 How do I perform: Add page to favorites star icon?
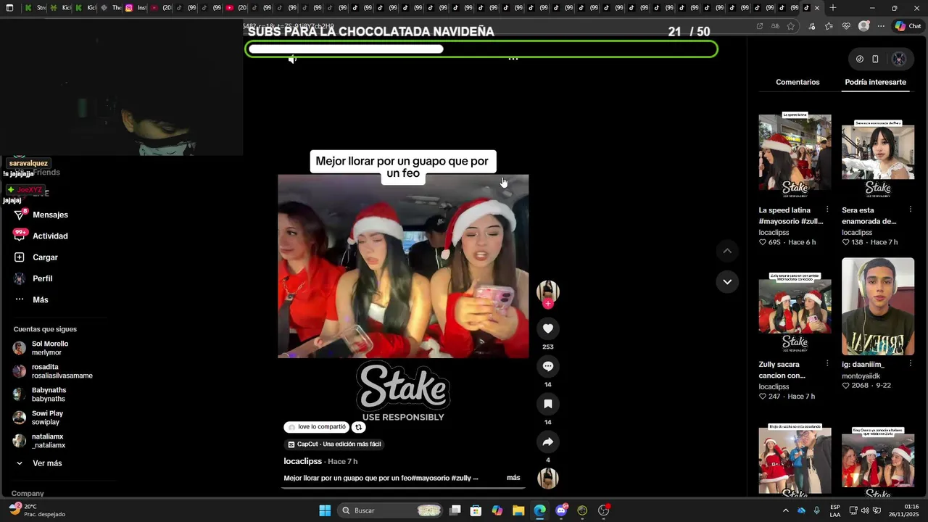pos(791,26)
